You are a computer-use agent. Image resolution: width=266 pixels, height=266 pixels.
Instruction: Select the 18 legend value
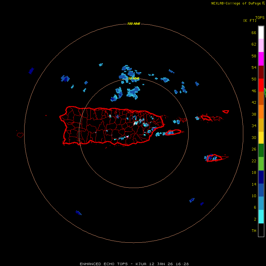(254, 173)
